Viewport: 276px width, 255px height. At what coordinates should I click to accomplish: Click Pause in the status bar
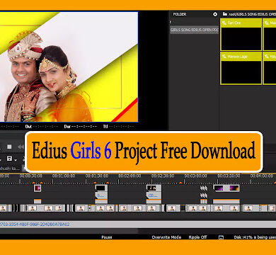click(107, 237)
